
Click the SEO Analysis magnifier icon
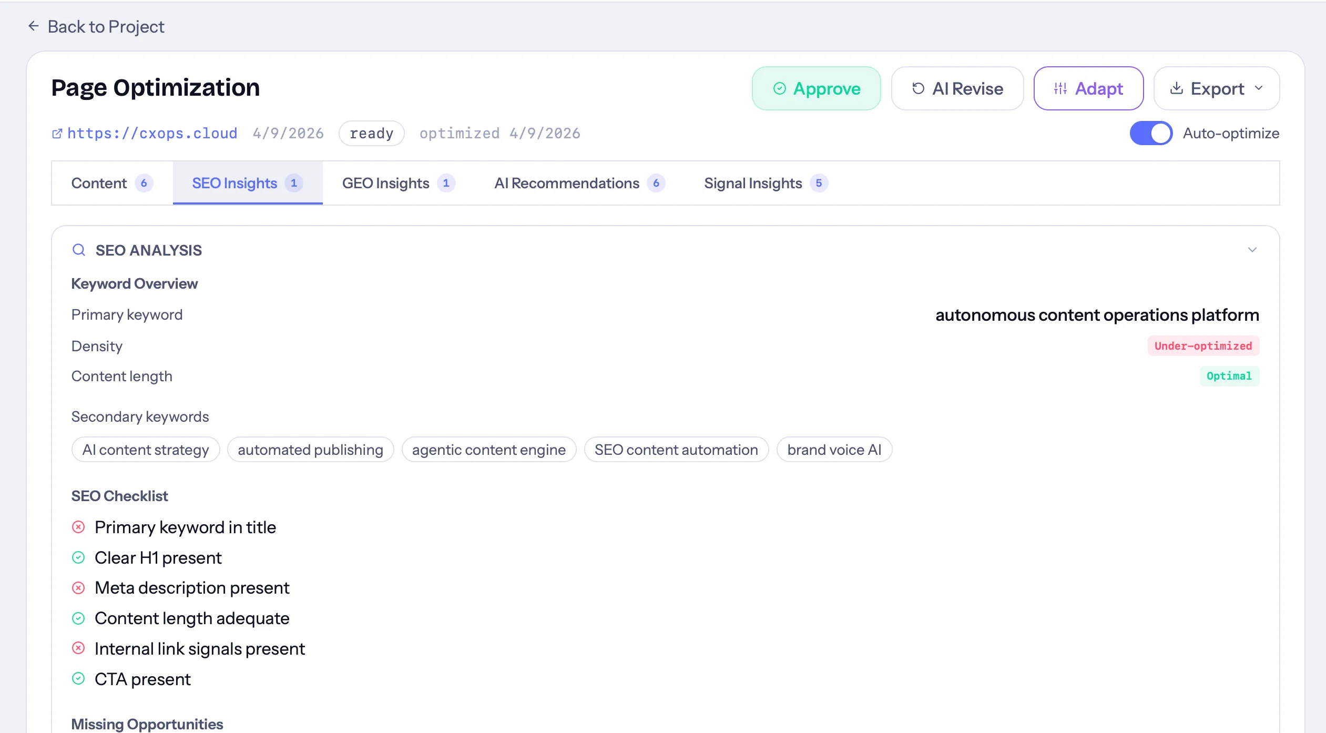[79, 250]
